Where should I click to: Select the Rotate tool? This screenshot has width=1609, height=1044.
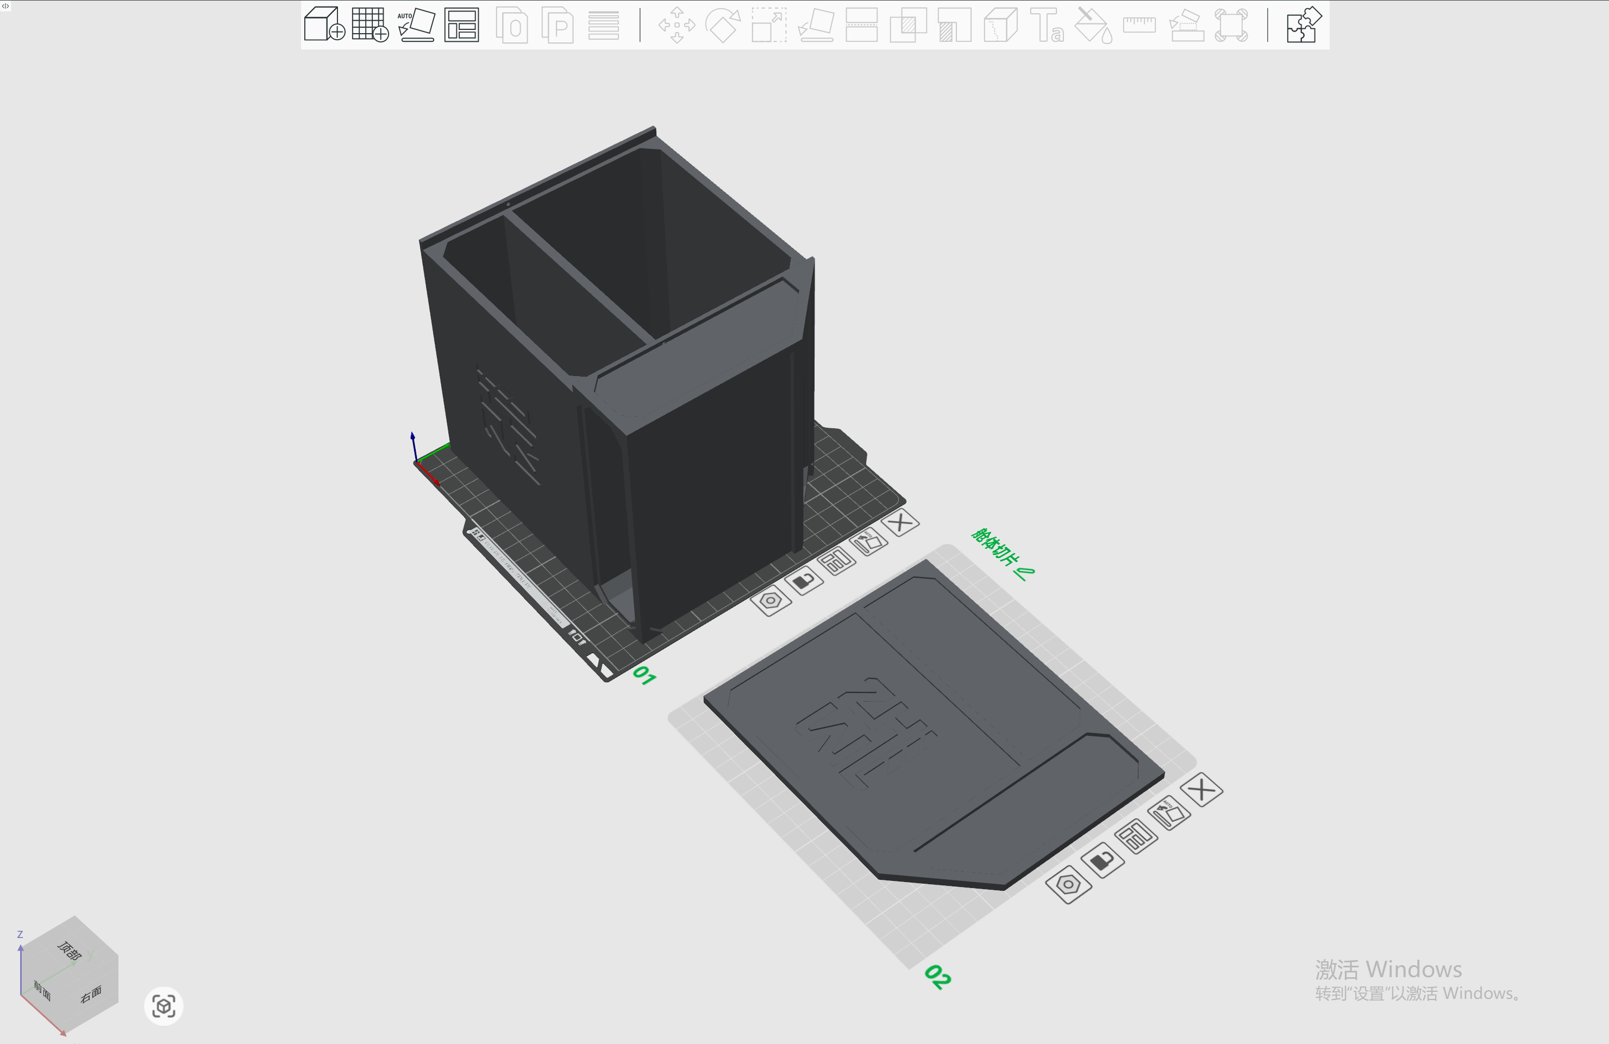point(723,26)
